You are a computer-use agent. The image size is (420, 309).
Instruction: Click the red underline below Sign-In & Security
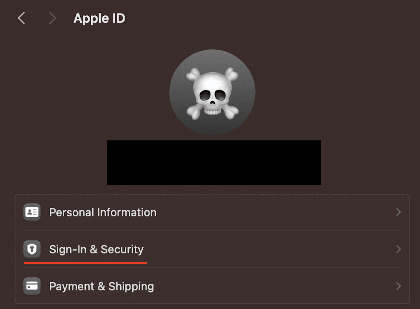tap(85, 263)
